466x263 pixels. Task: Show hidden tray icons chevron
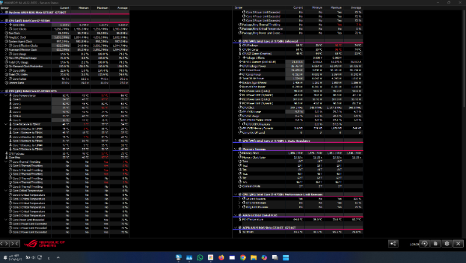coord(58,257)
